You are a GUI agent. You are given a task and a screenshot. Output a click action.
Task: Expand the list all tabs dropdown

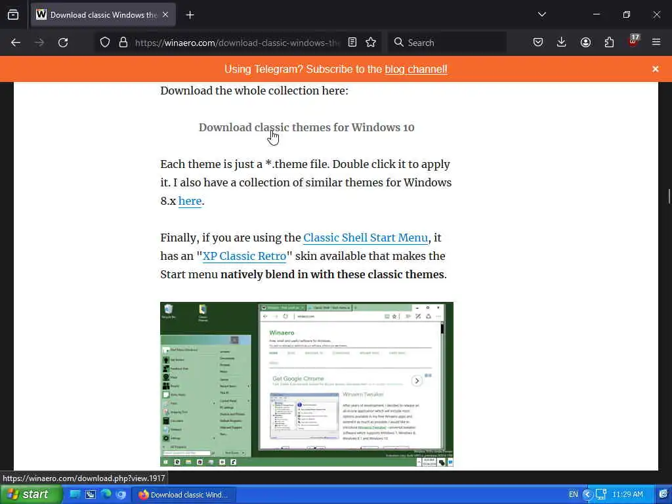pyautogui.click(x=541, y=14)
